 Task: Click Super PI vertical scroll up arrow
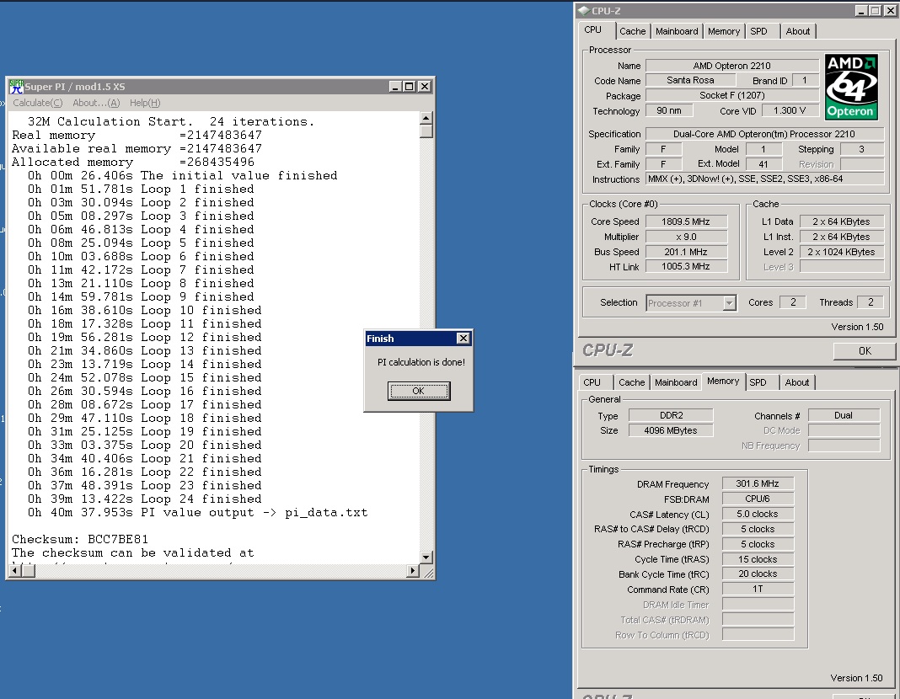click(x=426, y=119)
